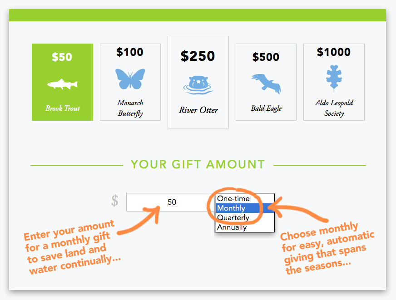Image resolution: width=396 pixels, height=300 pixels.
Task: Click the gray dollar sign symbol
Action: coord(114,201)
